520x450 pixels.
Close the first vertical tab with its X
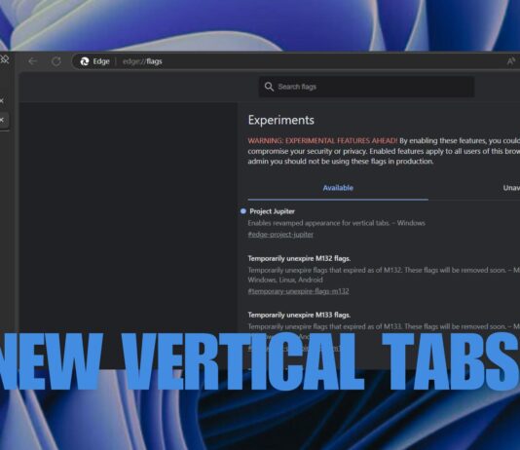click(x=2, y=100)
